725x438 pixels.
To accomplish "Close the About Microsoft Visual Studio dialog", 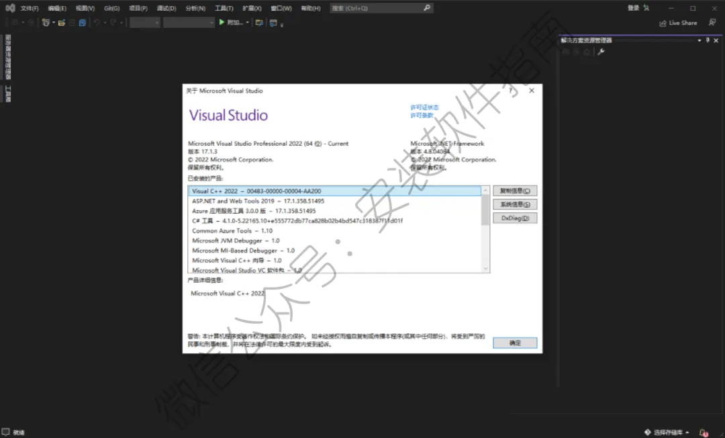I will [x=532, y=91].
